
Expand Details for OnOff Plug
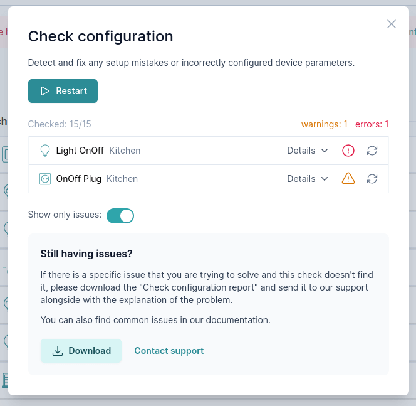click(308, 179)
